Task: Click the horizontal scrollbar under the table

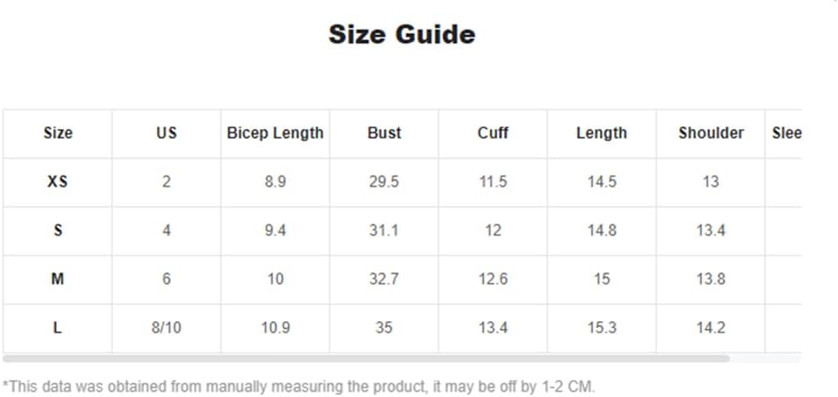Action: coord(366,359)
